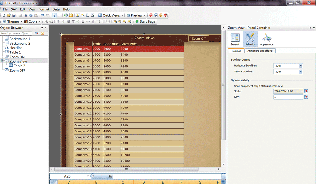This screenshot has height=184, width=316.
Task: Select the arrow selection tool
Action: click(x=54, y=15)
